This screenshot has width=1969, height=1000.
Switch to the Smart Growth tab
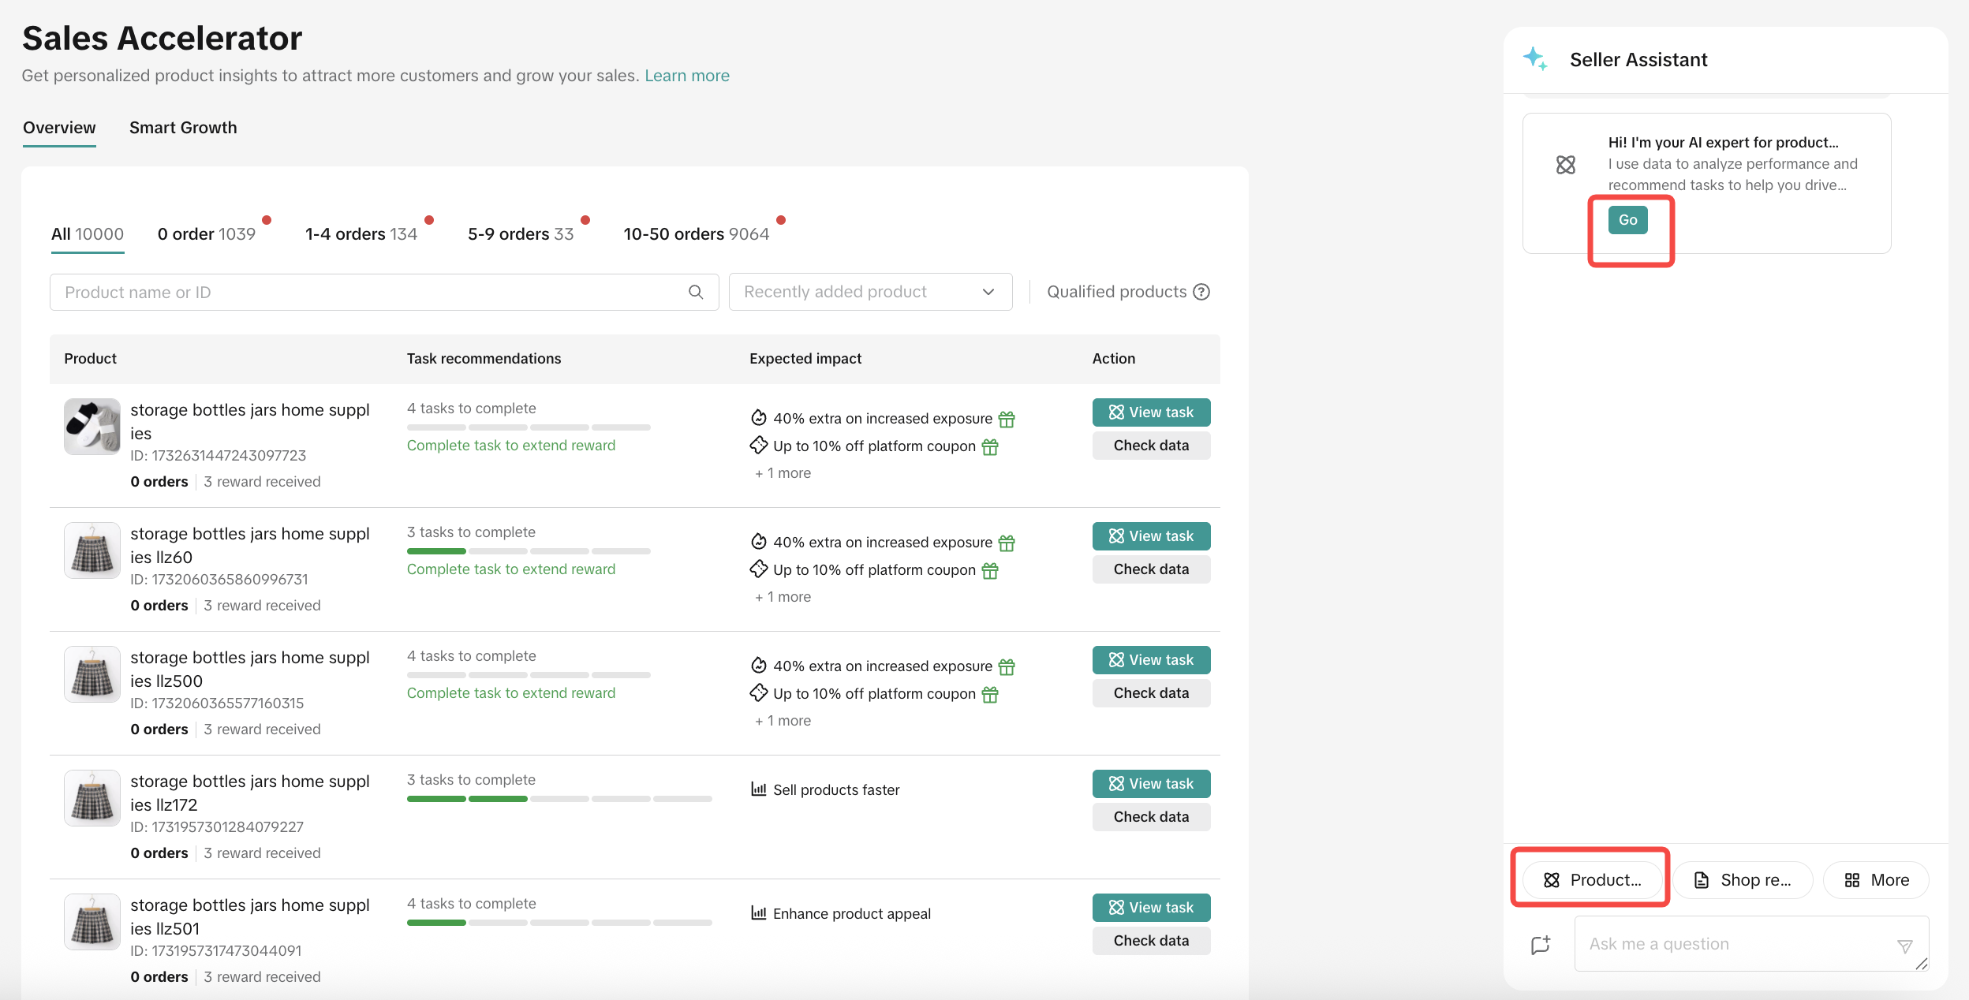point(183,128)
